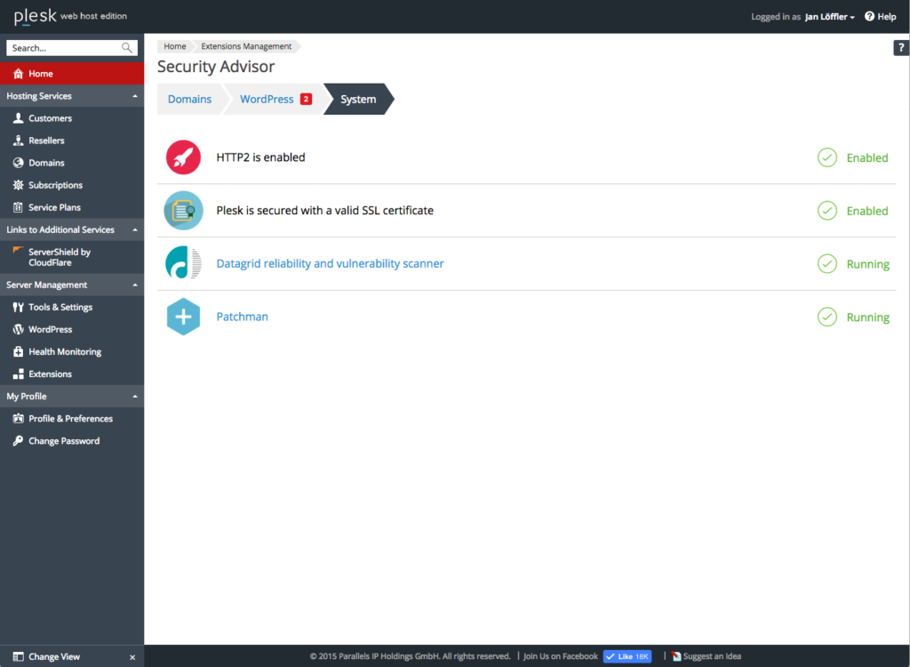Select the System tab
The image size is (910, 667).
pyautogui.click(x=359, y=99)
